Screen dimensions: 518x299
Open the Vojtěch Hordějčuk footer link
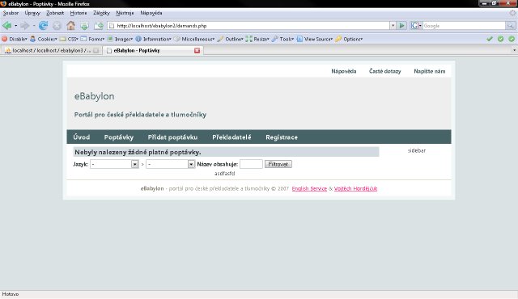tap(355, 188)
